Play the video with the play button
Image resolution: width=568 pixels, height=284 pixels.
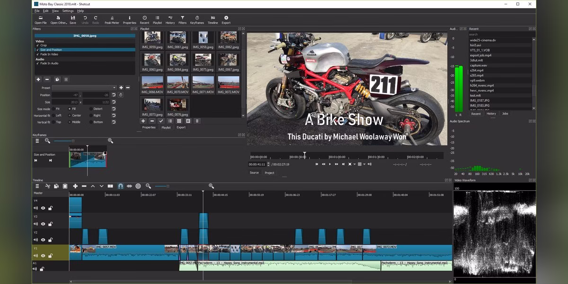(330, 164)
